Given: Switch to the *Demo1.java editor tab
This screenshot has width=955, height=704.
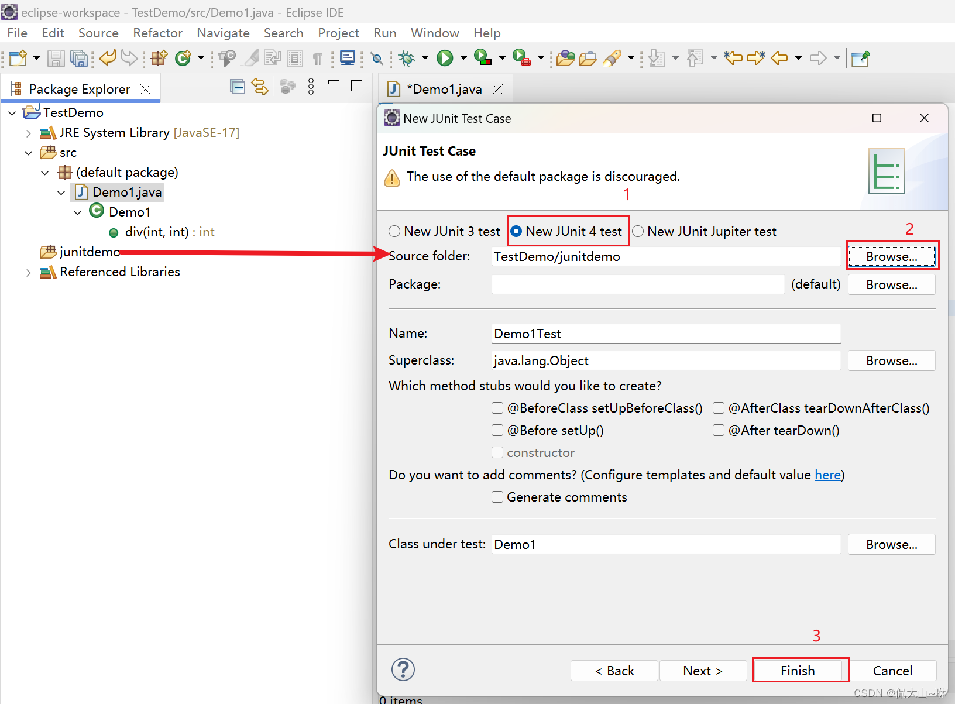Looking at the screenshot, I should (x=444, y=89).
